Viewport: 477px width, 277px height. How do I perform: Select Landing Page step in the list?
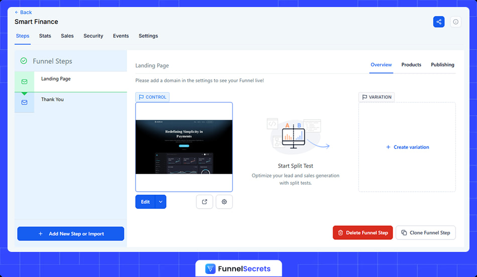71,81
